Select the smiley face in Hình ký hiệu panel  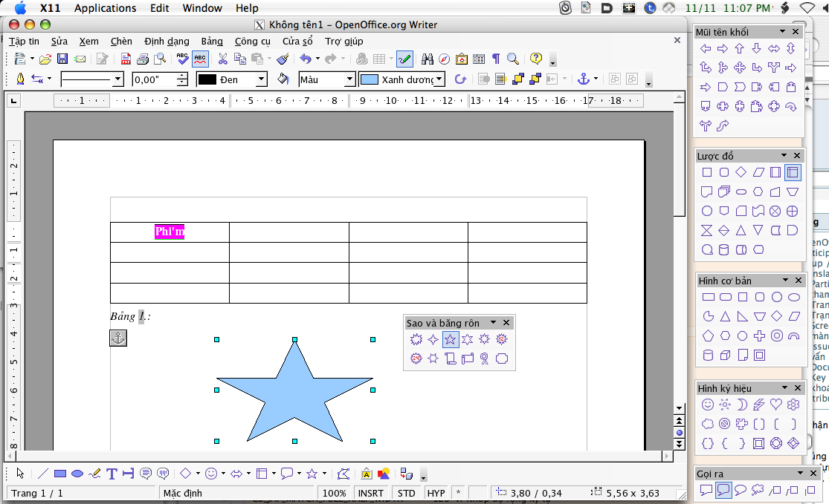click(707, 405)
